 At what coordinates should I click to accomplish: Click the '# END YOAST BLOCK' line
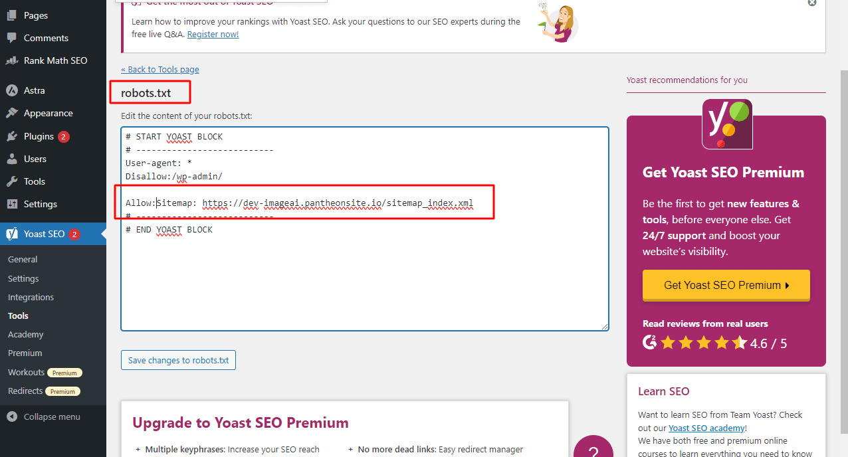point(169,229)
